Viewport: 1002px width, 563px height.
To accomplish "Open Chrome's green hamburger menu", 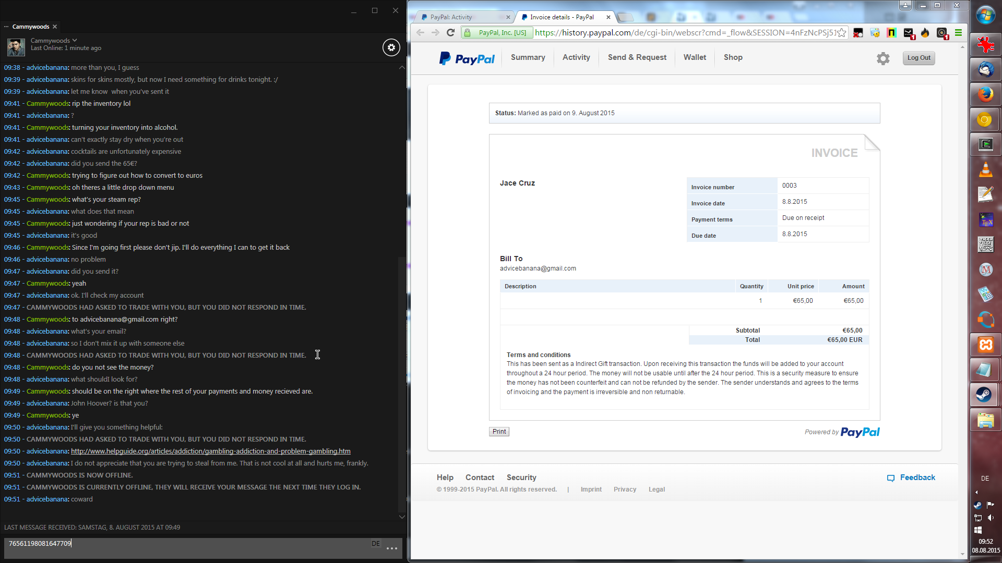I will click(958, 33).
